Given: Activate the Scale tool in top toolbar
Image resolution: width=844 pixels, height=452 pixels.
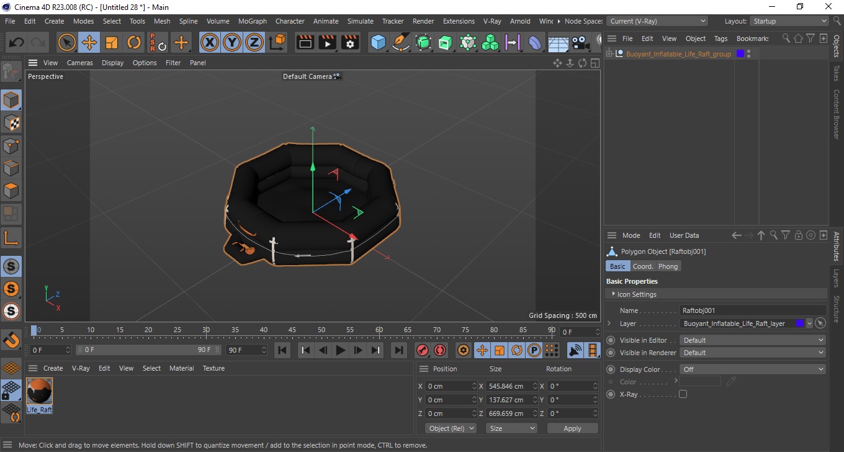Looking at the screenshot, I should 112,42.
